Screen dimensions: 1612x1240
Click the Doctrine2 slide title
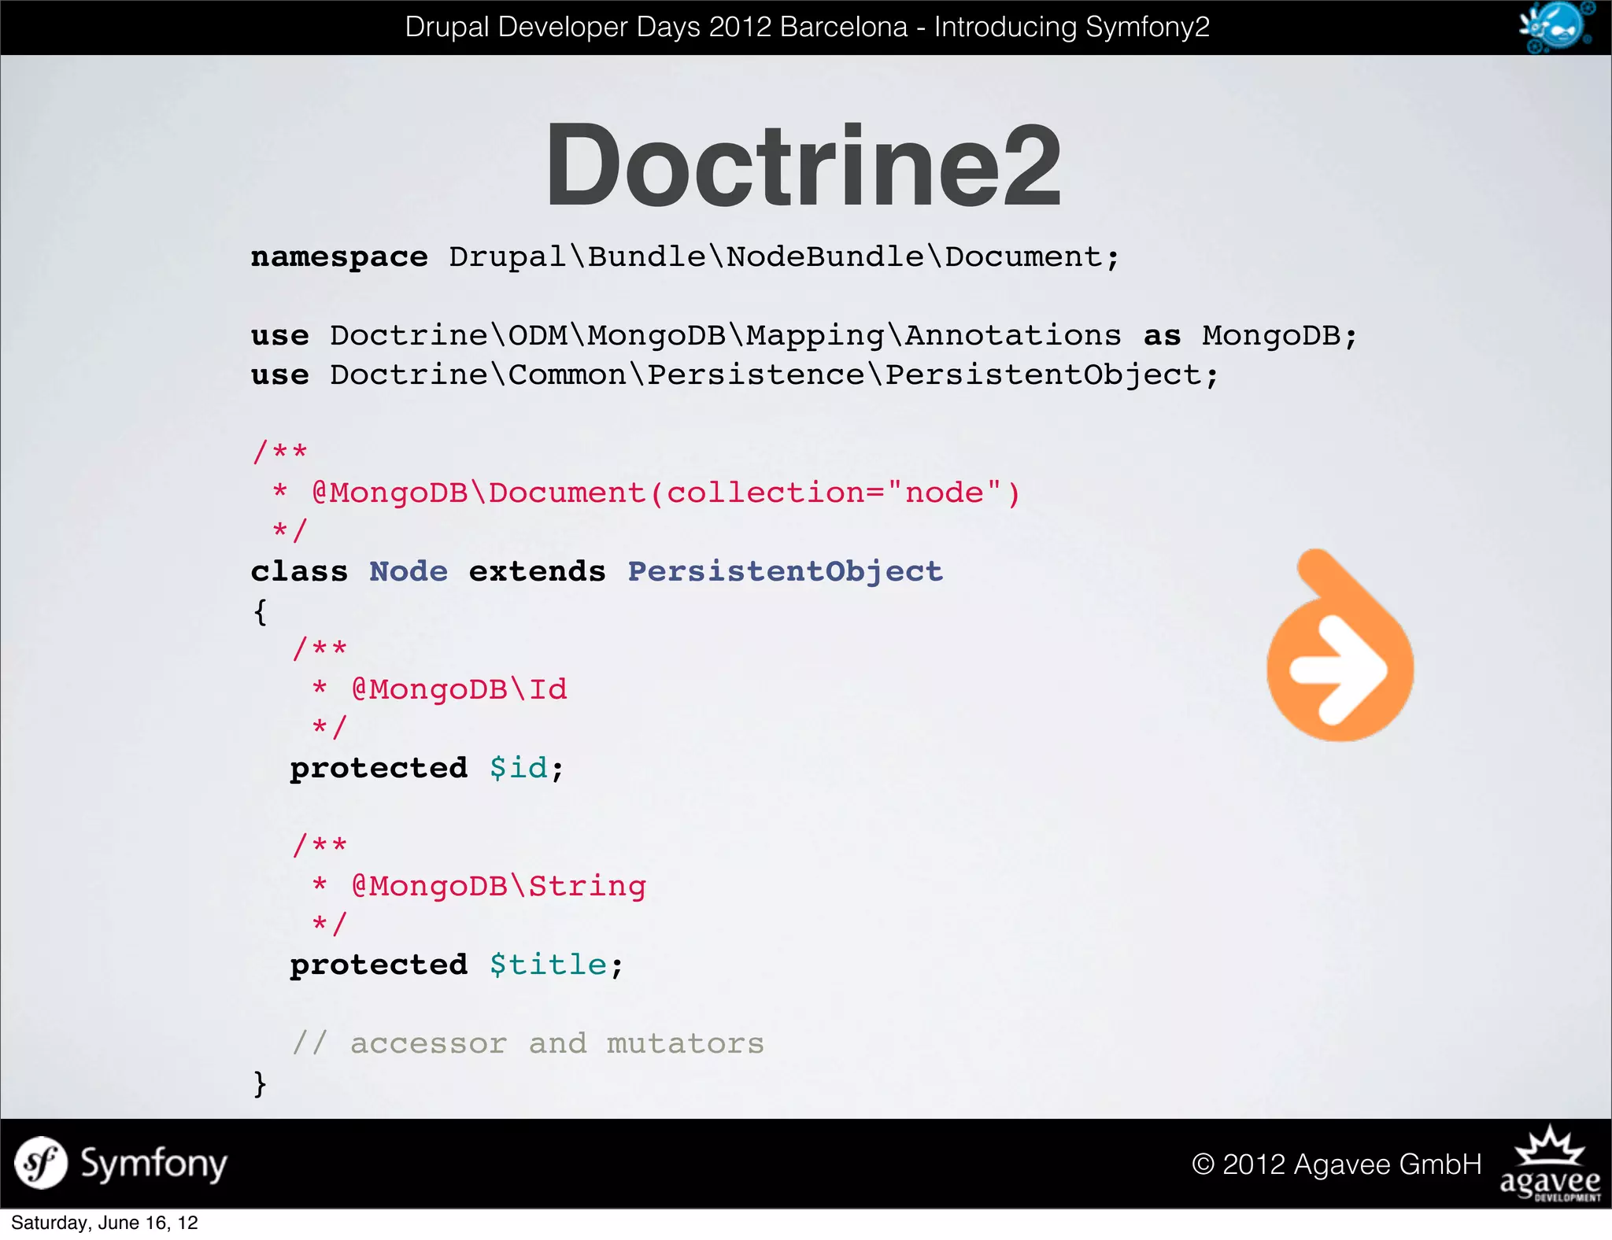pos(804,165)
